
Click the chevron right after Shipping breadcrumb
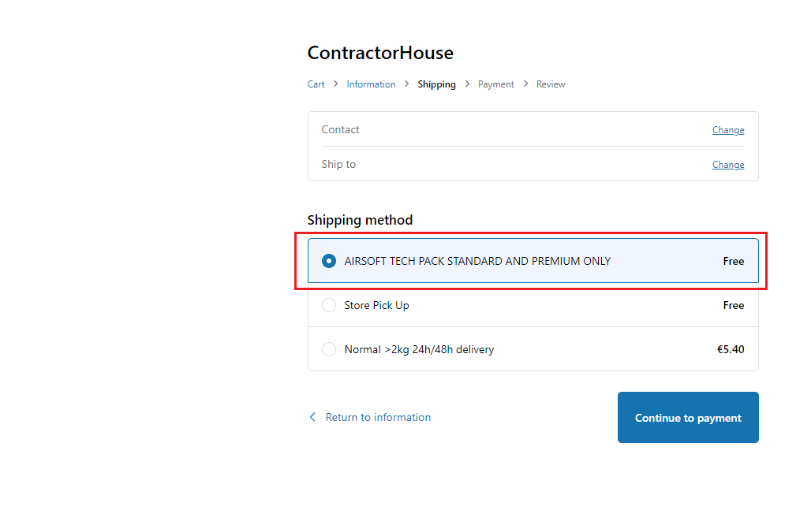coord(467,84)
